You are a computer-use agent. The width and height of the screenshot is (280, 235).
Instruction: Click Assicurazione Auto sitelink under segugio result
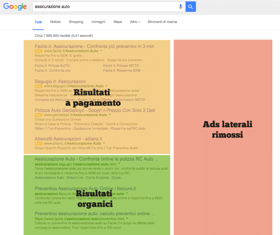tap(49, 177)
